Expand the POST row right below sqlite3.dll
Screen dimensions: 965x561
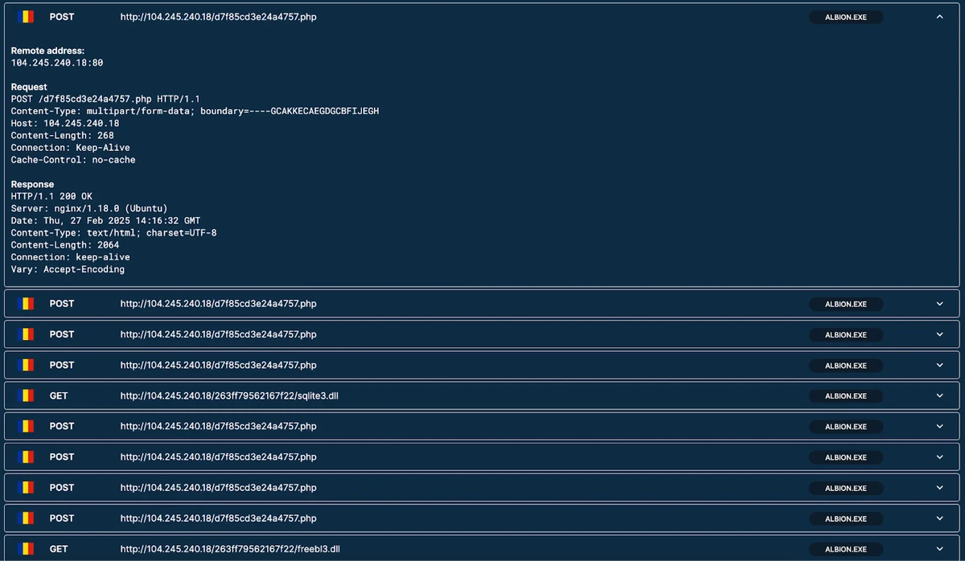pyautogui.click(x=939, y=426)
